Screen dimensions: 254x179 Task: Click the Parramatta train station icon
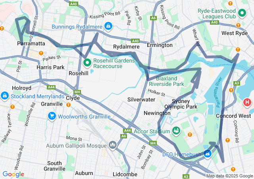pyautogui.click(x=41, y=53)
